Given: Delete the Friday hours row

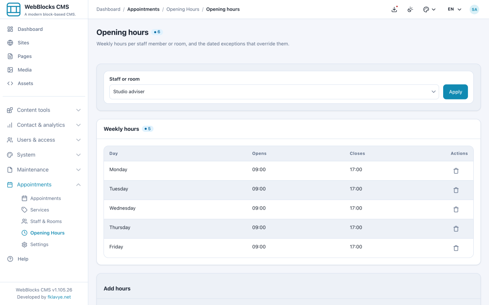Looking at the screenshot, I should (456, 248).
